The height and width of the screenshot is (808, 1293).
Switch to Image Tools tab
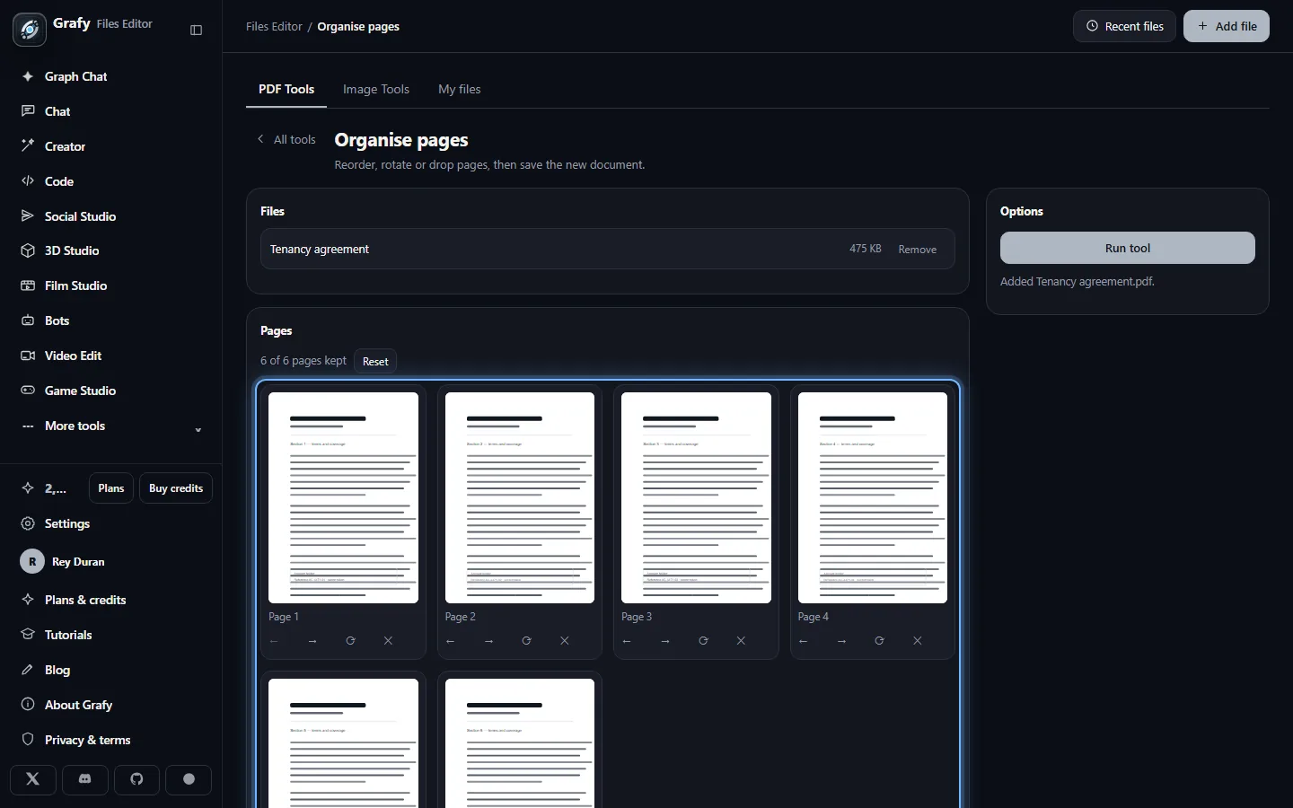376,89
